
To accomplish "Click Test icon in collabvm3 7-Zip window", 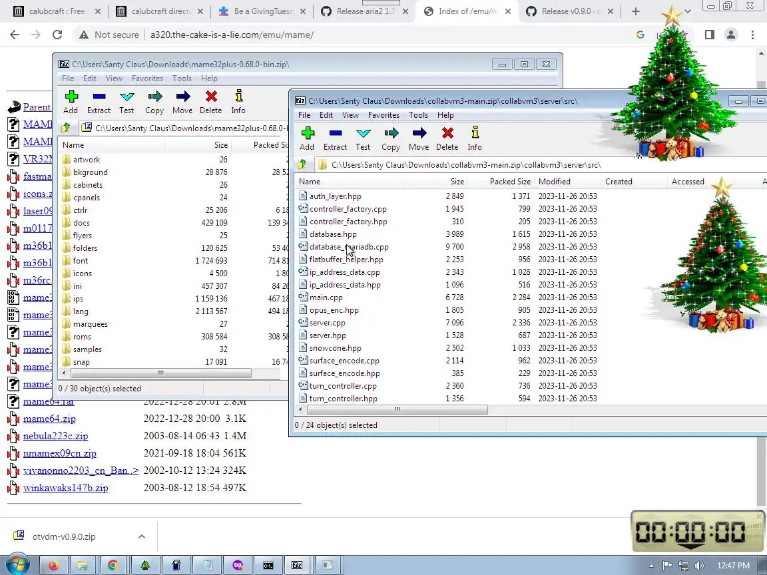I will click(363, 133).
